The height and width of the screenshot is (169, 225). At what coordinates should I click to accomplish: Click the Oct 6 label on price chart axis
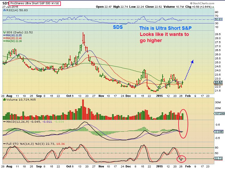click(x=70, y=96)
